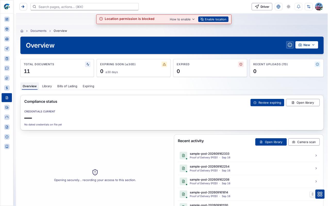Open sample-pod-202609161814 document entry
Viewport: 330px width, 206px height.
[249, 194]
